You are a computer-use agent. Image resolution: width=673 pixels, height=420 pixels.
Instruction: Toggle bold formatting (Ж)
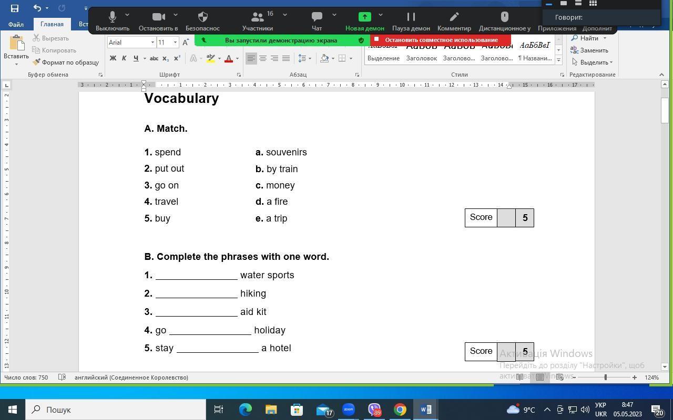[x=113, y=58]
